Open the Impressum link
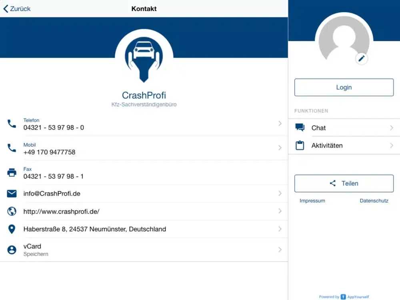400x300 pixels. (312, 201)
